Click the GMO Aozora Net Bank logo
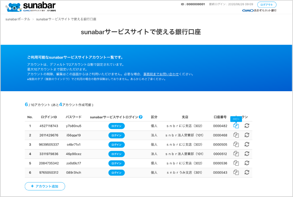 tap(259, 11)
